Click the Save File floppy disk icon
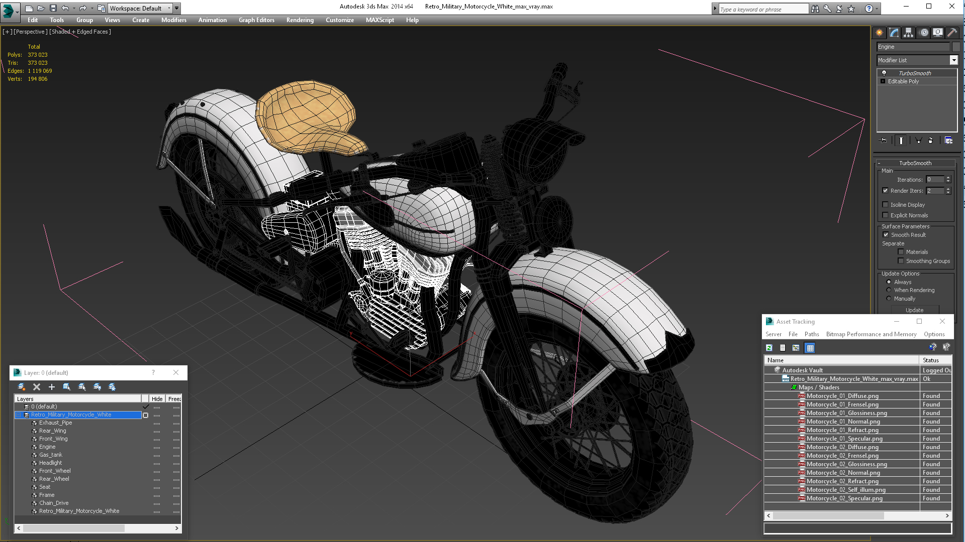Screen dimensions: 965x542 (x=53, y=8)
